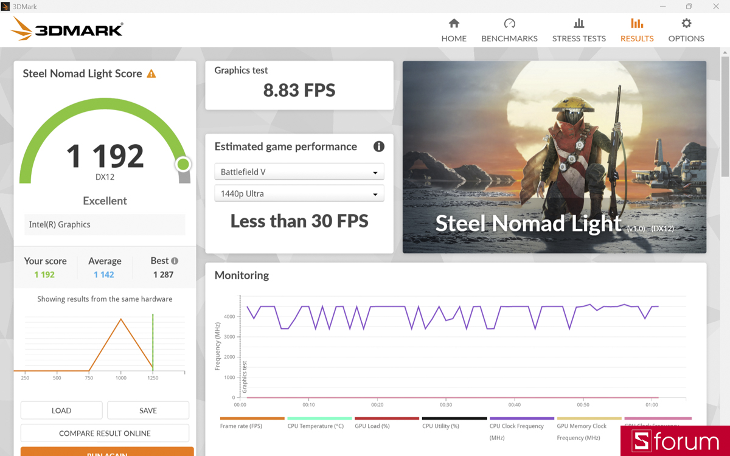
Task: Toggle GPU Load (%) red legend swatch
Action: [387, 418]
